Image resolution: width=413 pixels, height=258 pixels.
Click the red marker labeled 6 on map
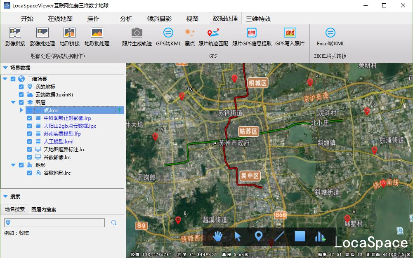pos(347,218)
